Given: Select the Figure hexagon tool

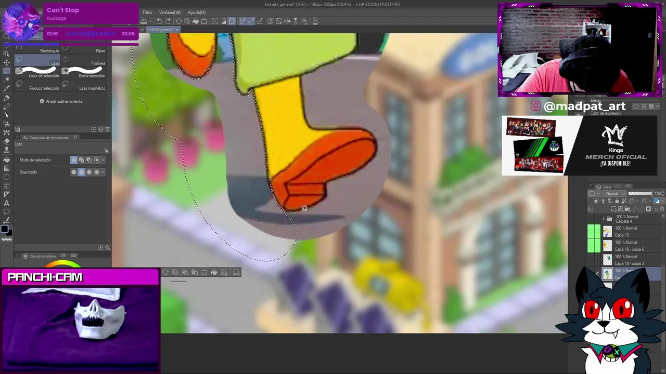Looking at the screenshot, I should 6,177.
